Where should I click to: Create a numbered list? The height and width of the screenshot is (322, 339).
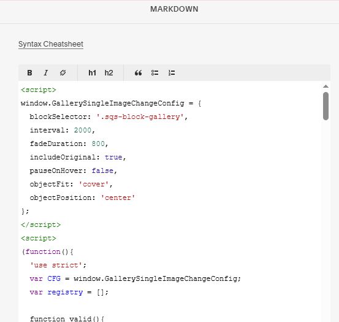[172, 72]
